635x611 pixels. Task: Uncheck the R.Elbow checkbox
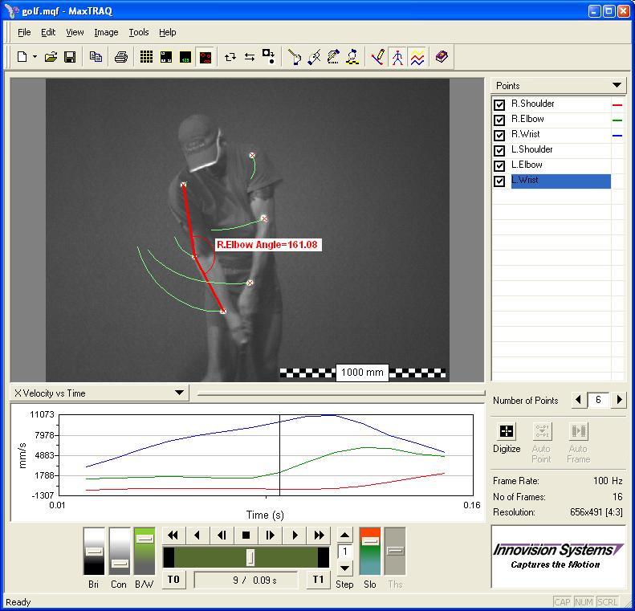pos(499,120)
